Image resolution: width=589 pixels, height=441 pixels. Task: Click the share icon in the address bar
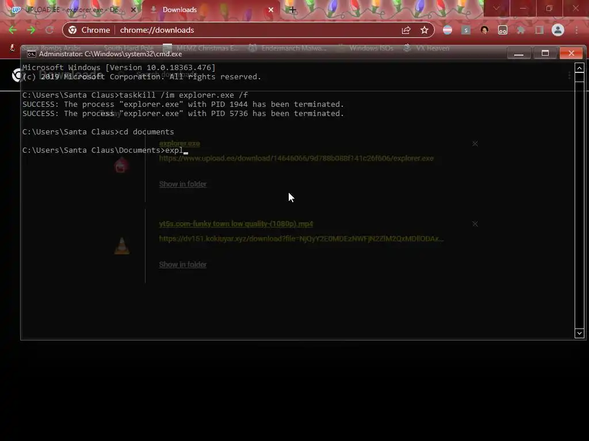[406, 30]
